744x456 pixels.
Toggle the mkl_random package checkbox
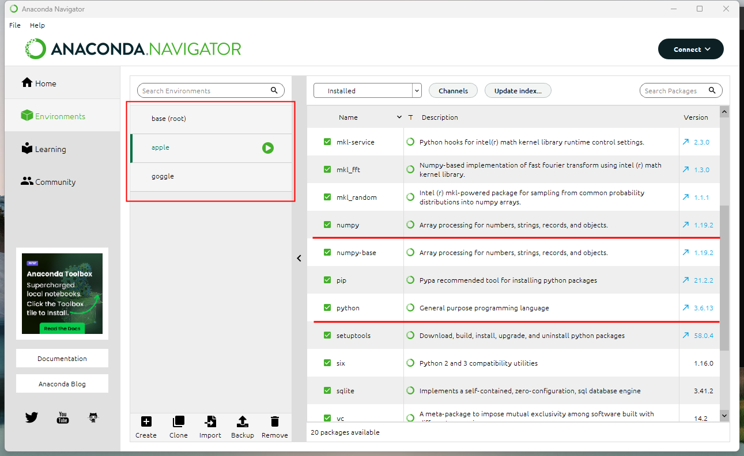coord(327,197)
